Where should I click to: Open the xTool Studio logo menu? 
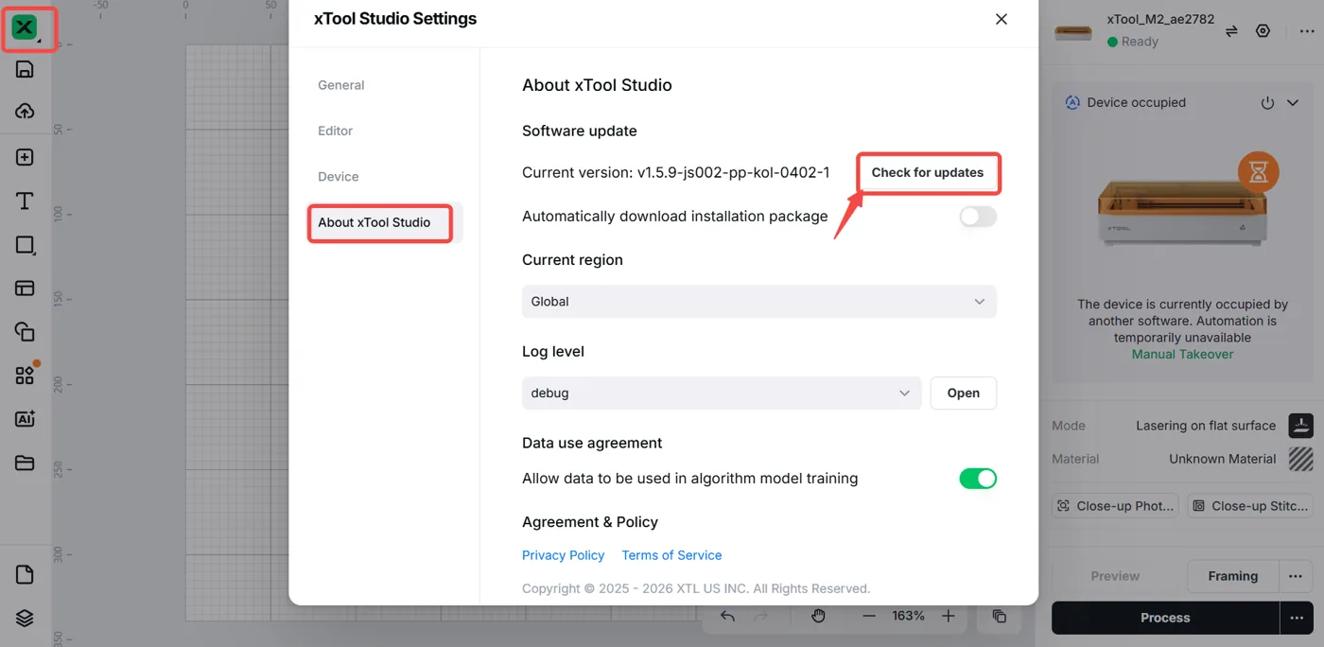click(x=25, y=27)
